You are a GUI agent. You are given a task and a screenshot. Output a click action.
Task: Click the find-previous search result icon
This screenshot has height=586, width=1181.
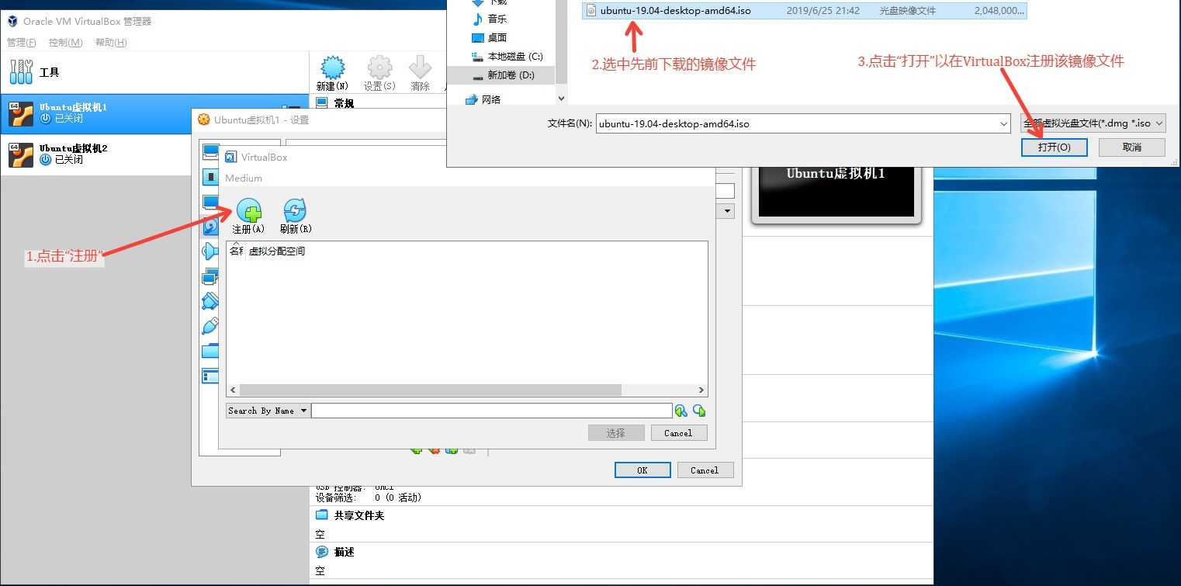(x=681, y=411)
